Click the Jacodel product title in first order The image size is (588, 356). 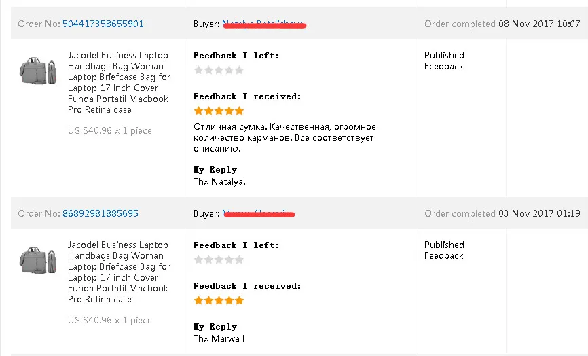(x=119, y=82)
